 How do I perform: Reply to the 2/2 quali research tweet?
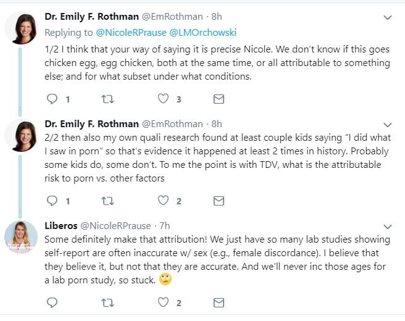pos(52,201)
